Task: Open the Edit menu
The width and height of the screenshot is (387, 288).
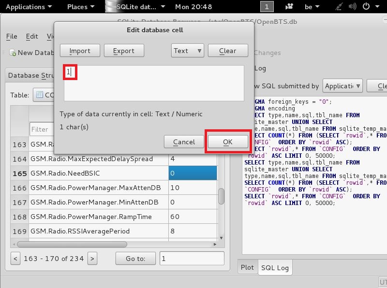Action: pos(32,37)
